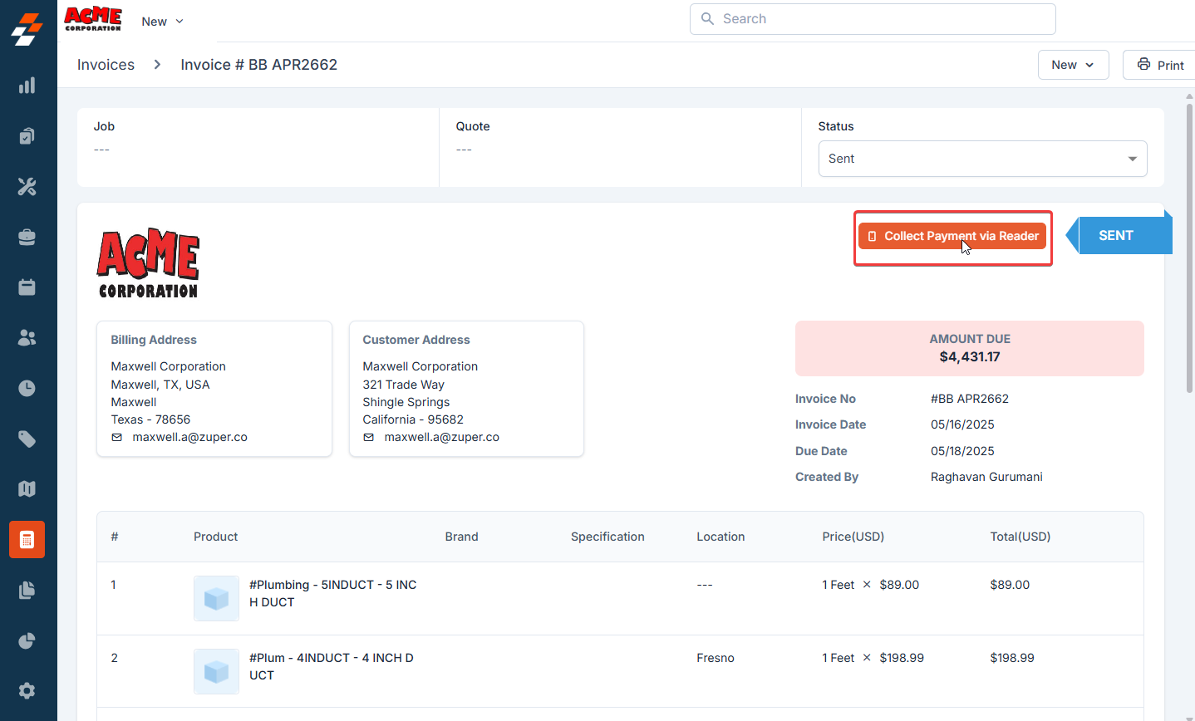This screenshot has width=1195, height=721.
Task: Open the stacked documents sidebar icon
Action: click(27, 591)
